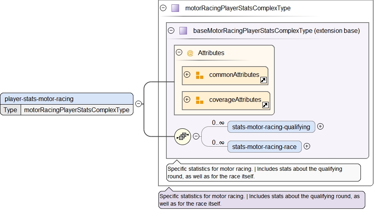Click the orange blocks icon for coverageAttributes
This screenshot has width=374, height=210.
tap(199, 100)
